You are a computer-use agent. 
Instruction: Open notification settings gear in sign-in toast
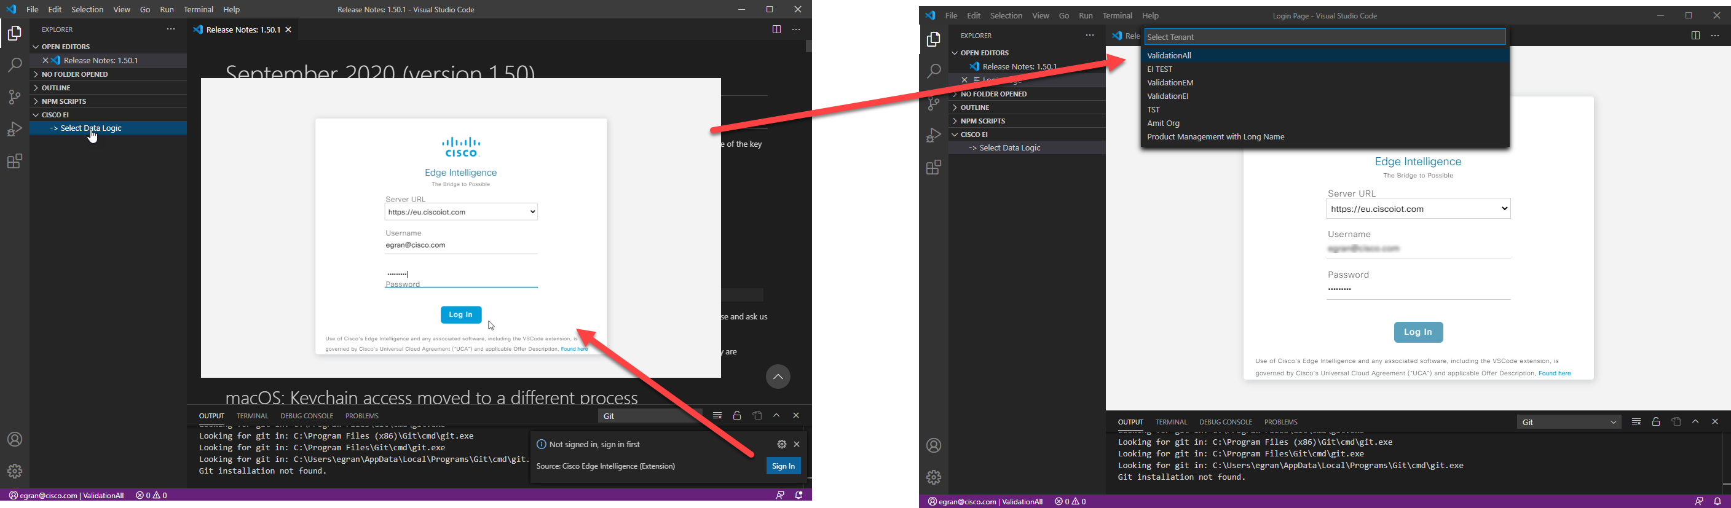781,444
